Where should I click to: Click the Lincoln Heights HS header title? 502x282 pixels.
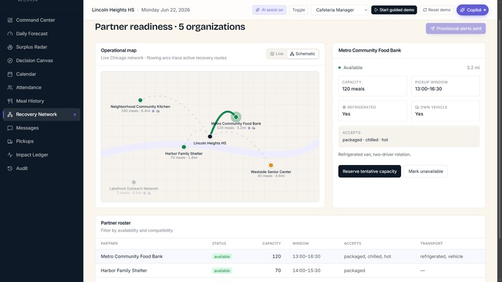pos(113,10)
